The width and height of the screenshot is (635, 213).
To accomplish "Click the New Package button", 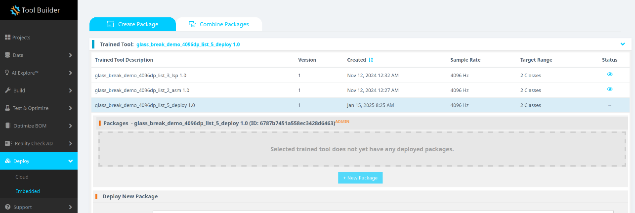I will pyautogui.click(x=360, y=178).
